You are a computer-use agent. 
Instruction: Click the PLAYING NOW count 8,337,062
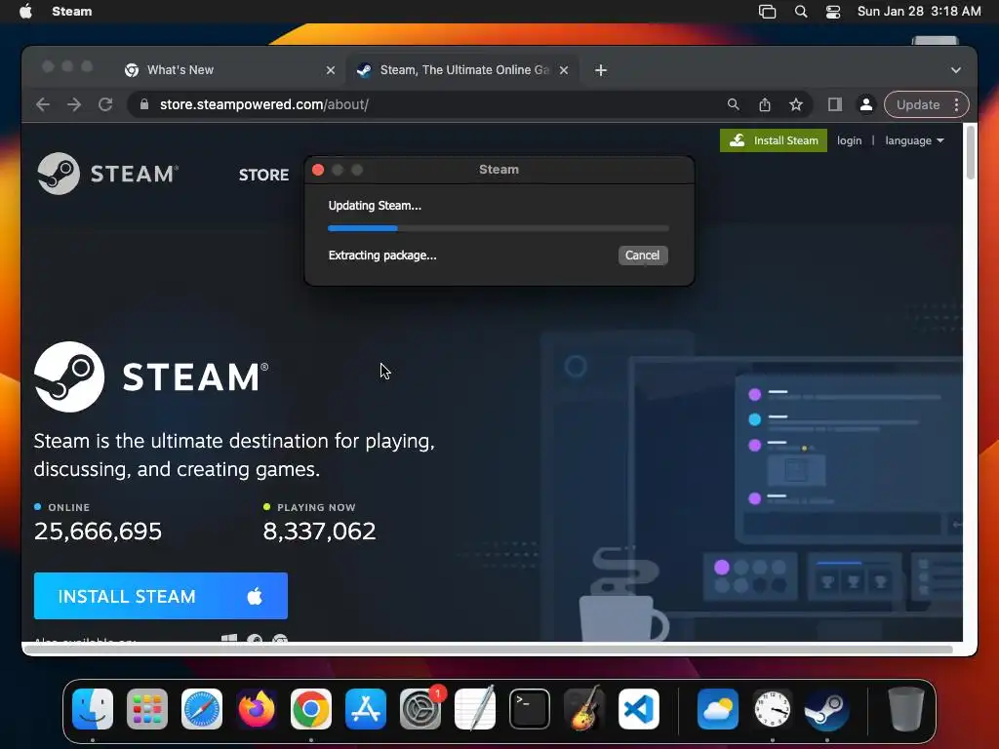[319, 532]
